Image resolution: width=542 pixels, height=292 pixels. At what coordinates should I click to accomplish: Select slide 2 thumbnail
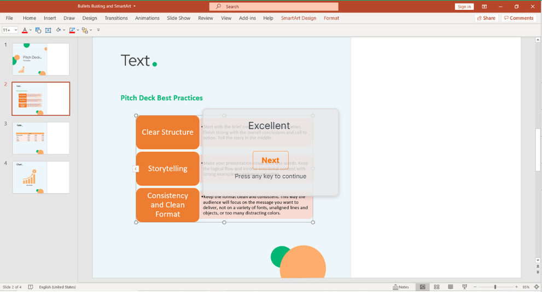pos(41,98)
